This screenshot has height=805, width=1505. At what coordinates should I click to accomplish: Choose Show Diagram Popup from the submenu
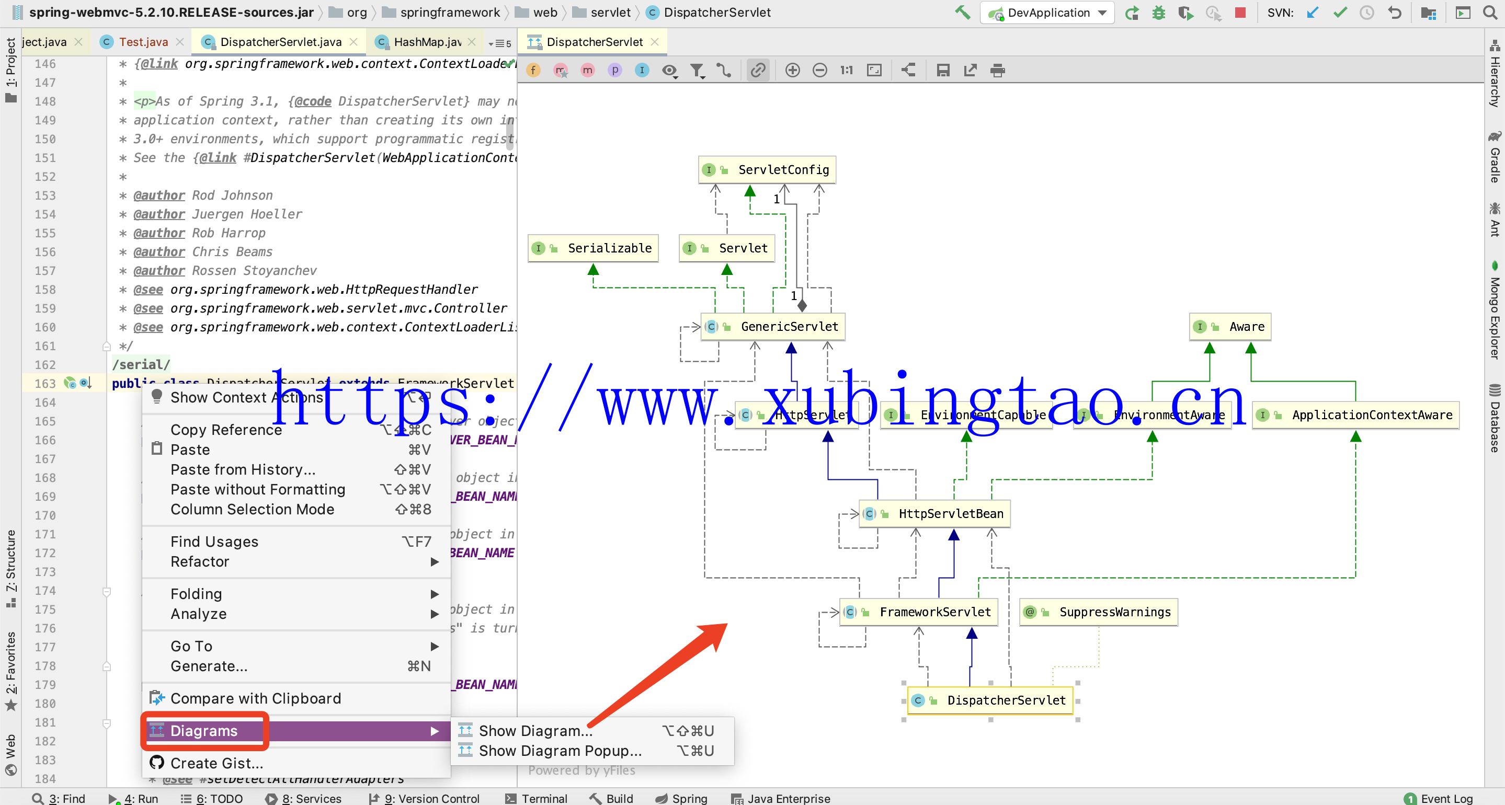click(x=559, y=751)
